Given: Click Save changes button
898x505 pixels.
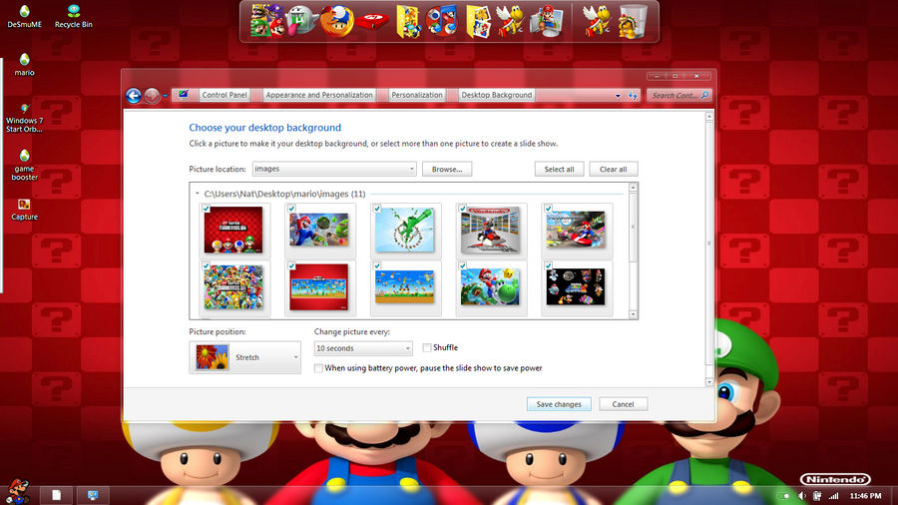Looking at the screenshot, I should (x=559, y=404).
